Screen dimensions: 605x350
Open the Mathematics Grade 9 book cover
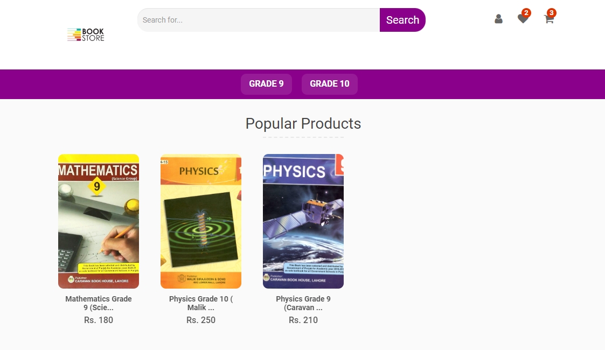99,221
